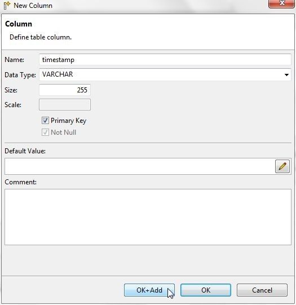The image size is (296, 305).
Task: Click the New Column title bar icon
Action: tap(7, 6)
